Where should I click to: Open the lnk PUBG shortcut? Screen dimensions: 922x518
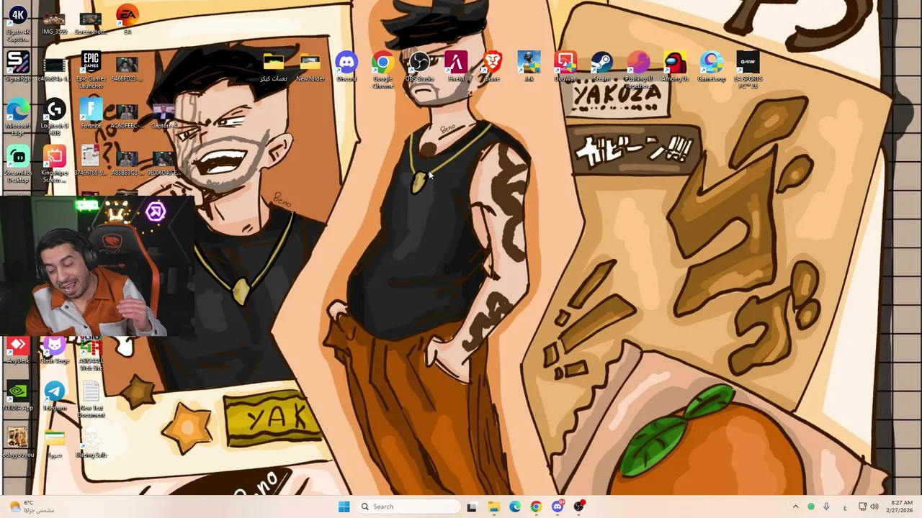529,67
